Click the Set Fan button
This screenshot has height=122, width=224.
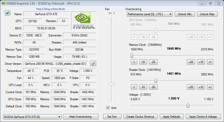(x=112, y=117)
